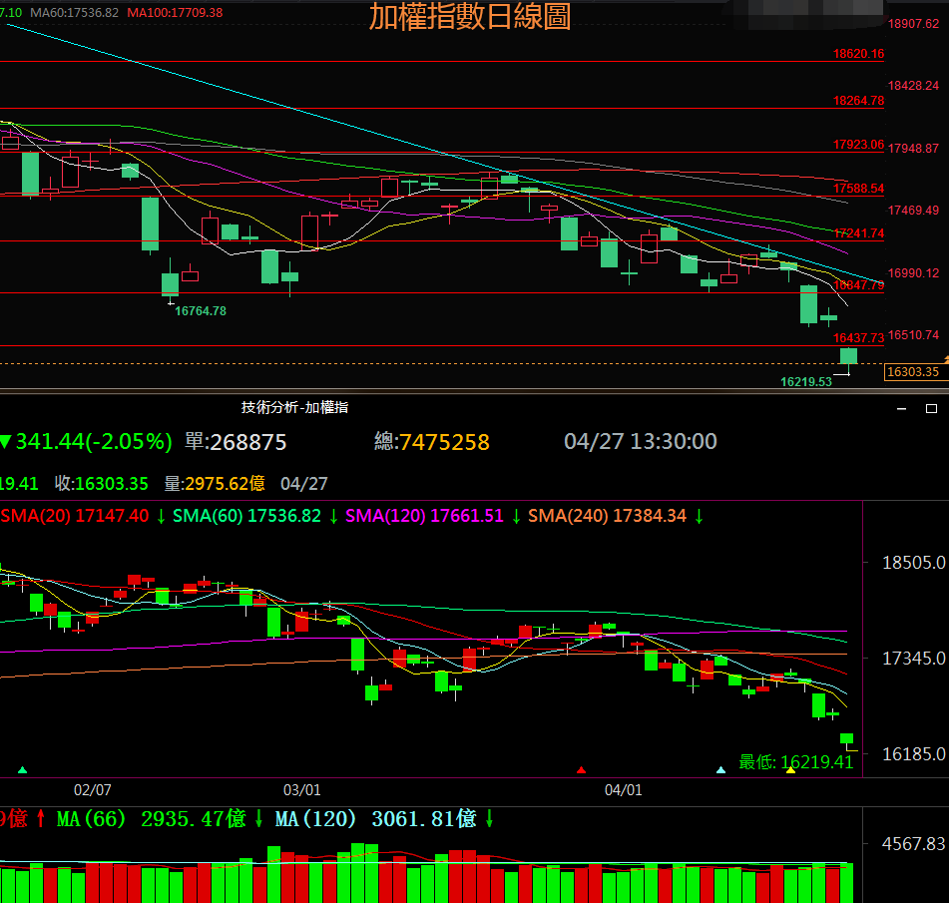Click the green down arrow after SMA(120) value
This screenshot has height=903, width=949.
coord(516,516)
